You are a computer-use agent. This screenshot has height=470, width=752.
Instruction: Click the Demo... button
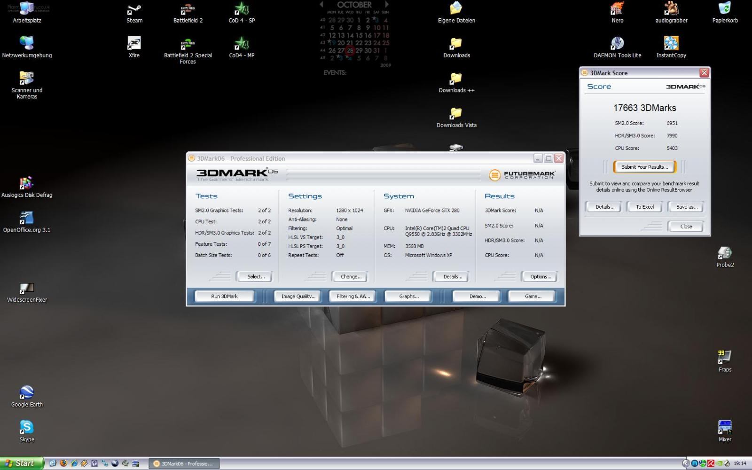tap(477, 296)
